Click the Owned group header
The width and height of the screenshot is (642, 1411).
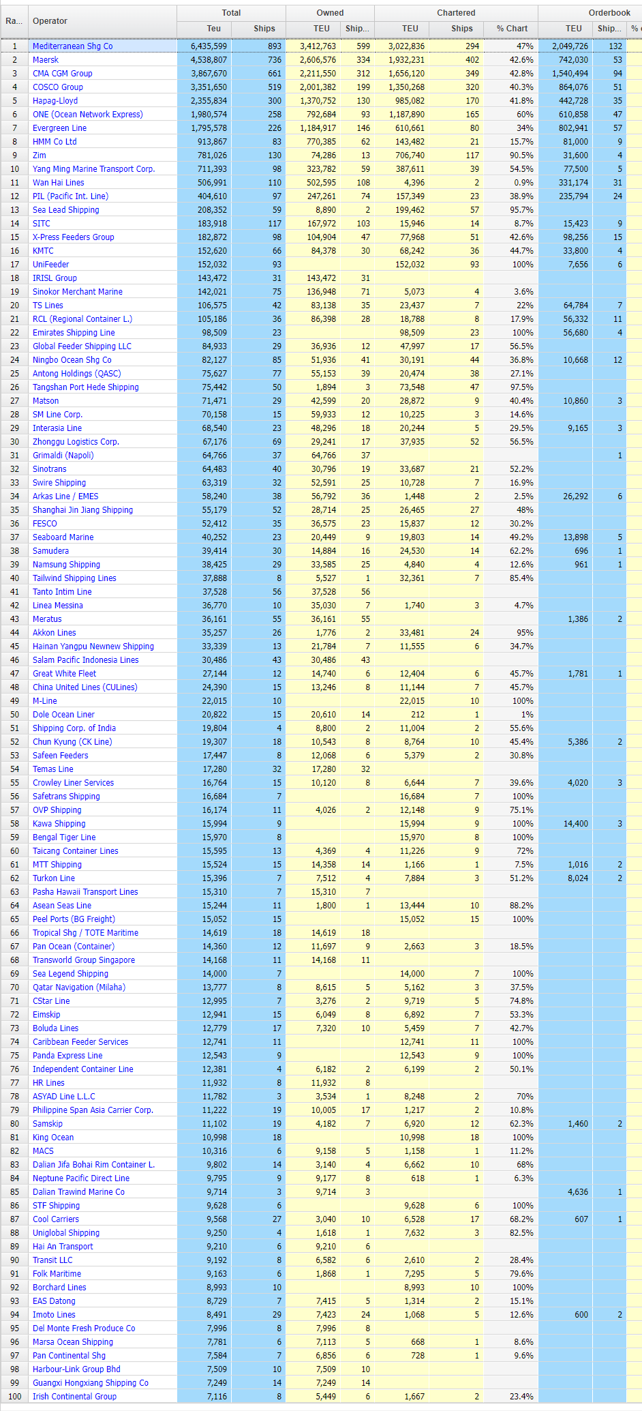coord(331,13)
